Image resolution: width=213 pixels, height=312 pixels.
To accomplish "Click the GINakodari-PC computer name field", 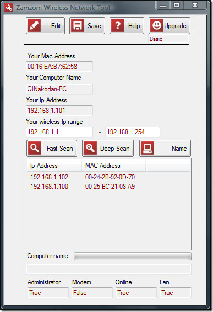I will coord(59,89).
